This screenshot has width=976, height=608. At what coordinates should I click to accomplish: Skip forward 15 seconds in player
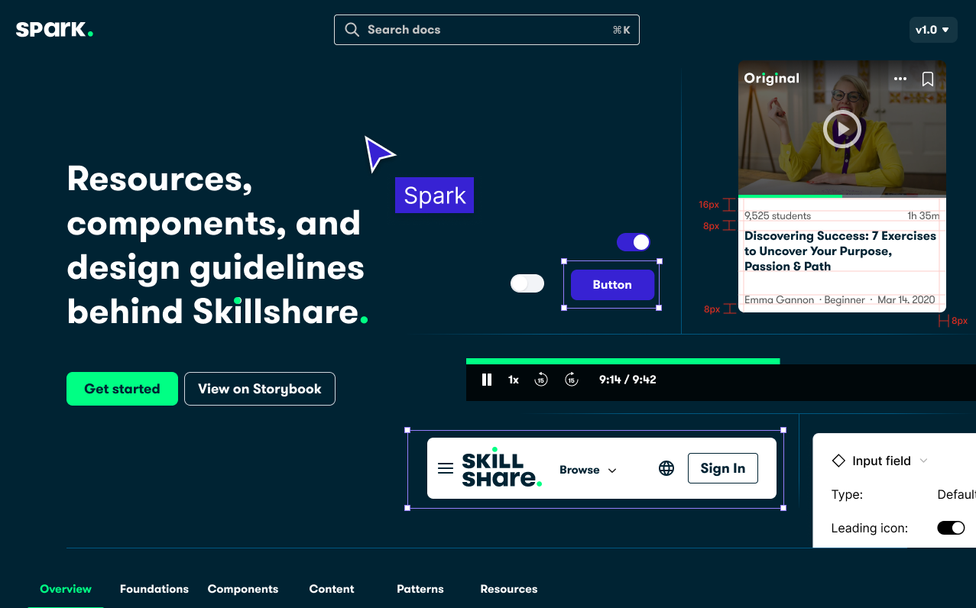[572, 380]
